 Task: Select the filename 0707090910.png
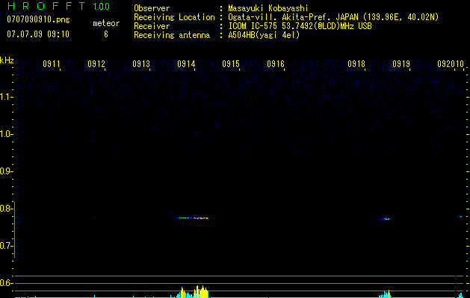[38, 19]
